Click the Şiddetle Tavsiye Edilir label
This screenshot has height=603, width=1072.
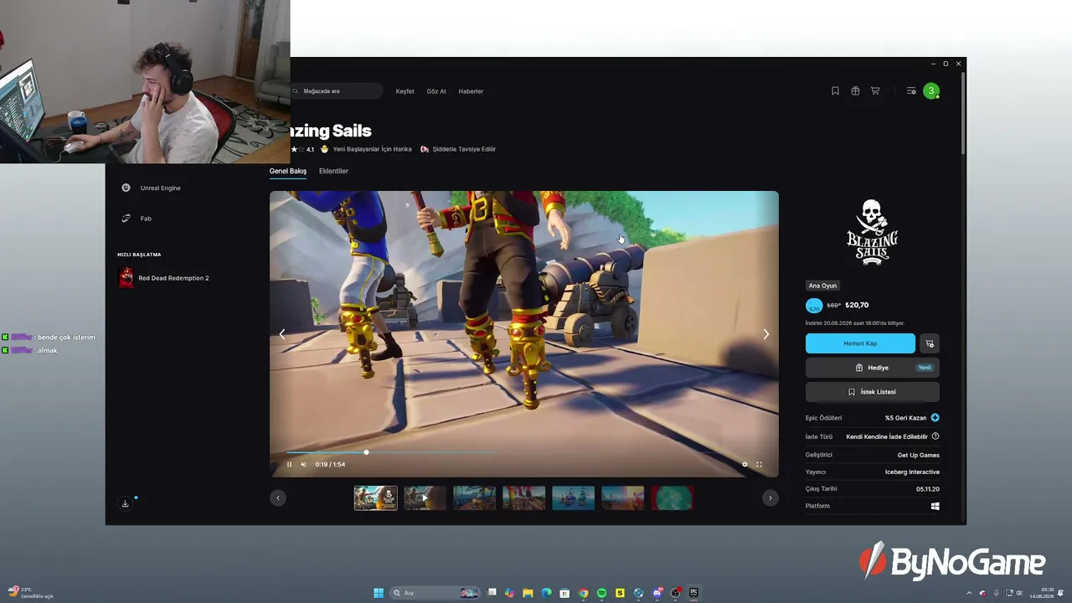(x=464, y=149)
